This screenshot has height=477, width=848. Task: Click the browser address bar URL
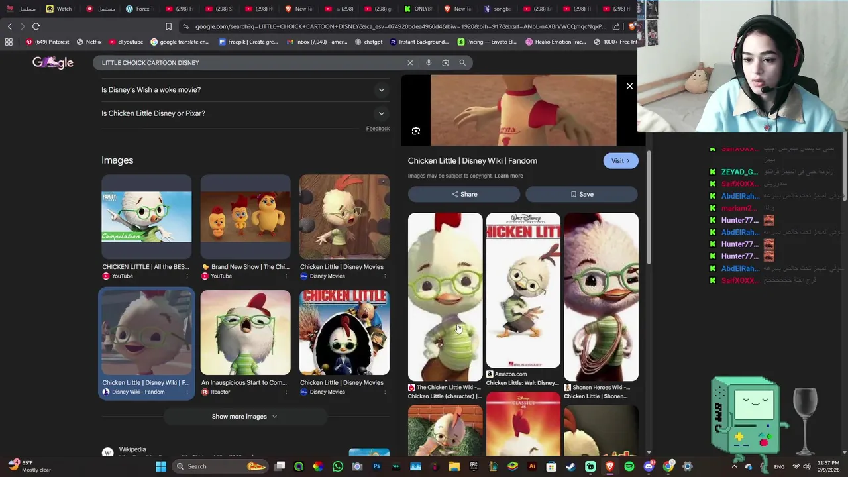[x=400, y=26]
